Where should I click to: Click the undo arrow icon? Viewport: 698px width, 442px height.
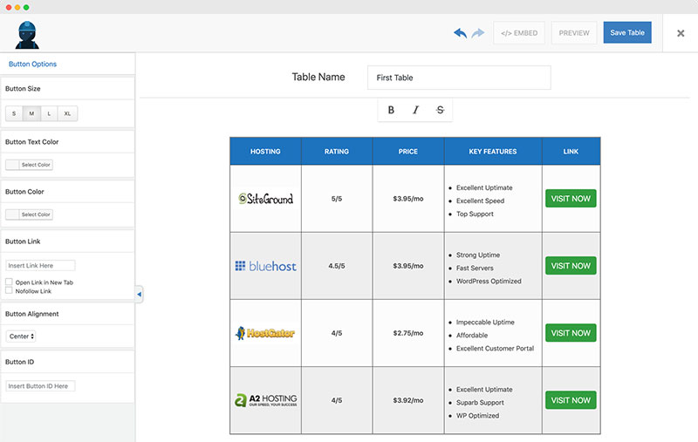tap(461, 33)
